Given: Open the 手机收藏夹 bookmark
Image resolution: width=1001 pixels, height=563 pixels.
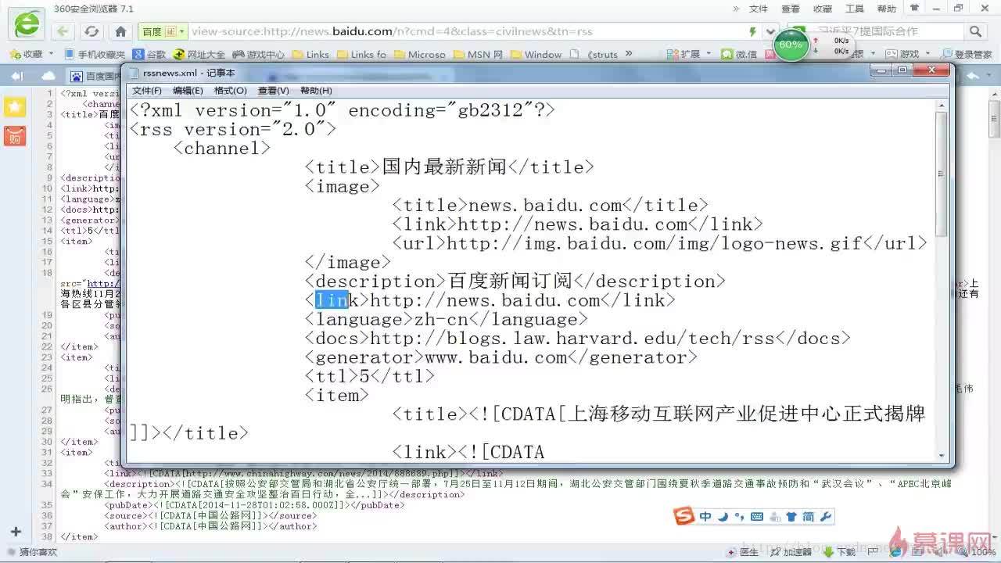Looking at the screenshot, I should (x=95, y=54).
